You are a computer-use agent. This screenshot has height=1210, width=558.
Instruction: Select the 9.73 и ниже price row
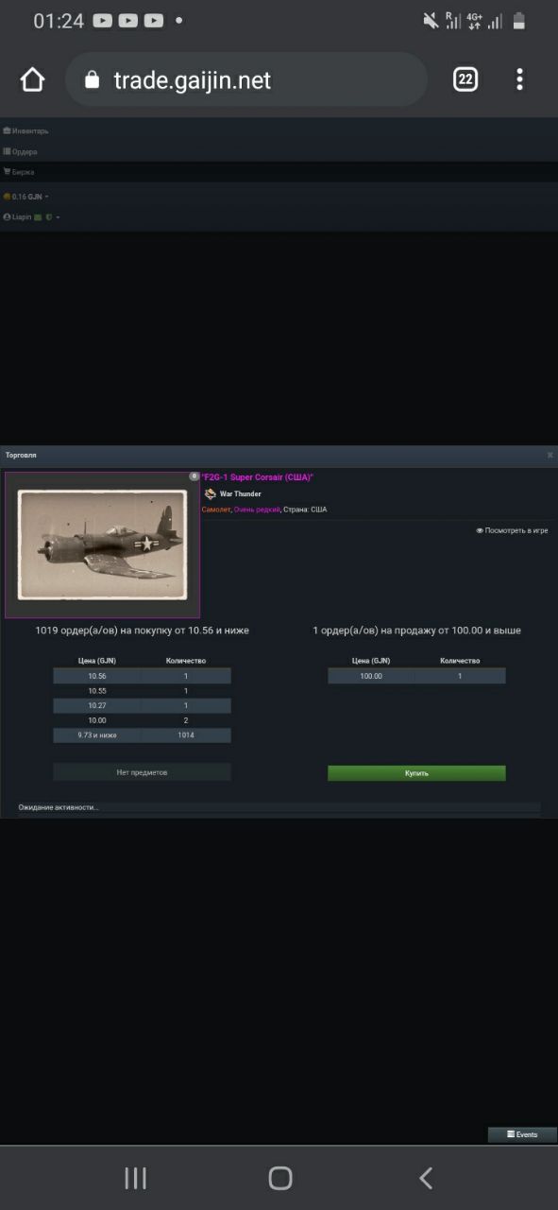click(x=142, y=735)
